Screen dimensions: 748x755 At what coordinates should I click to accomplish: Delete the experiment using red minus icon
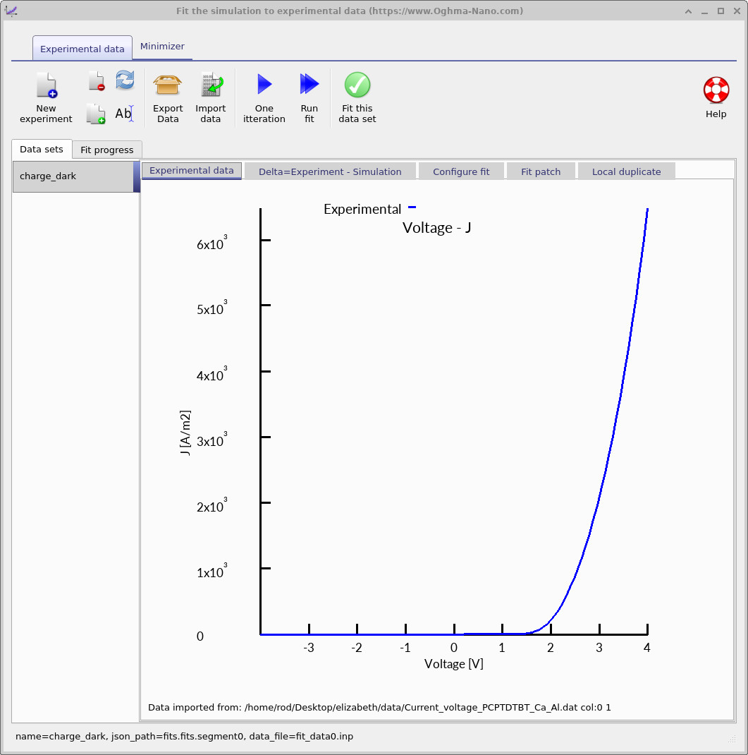coord(95,80)
